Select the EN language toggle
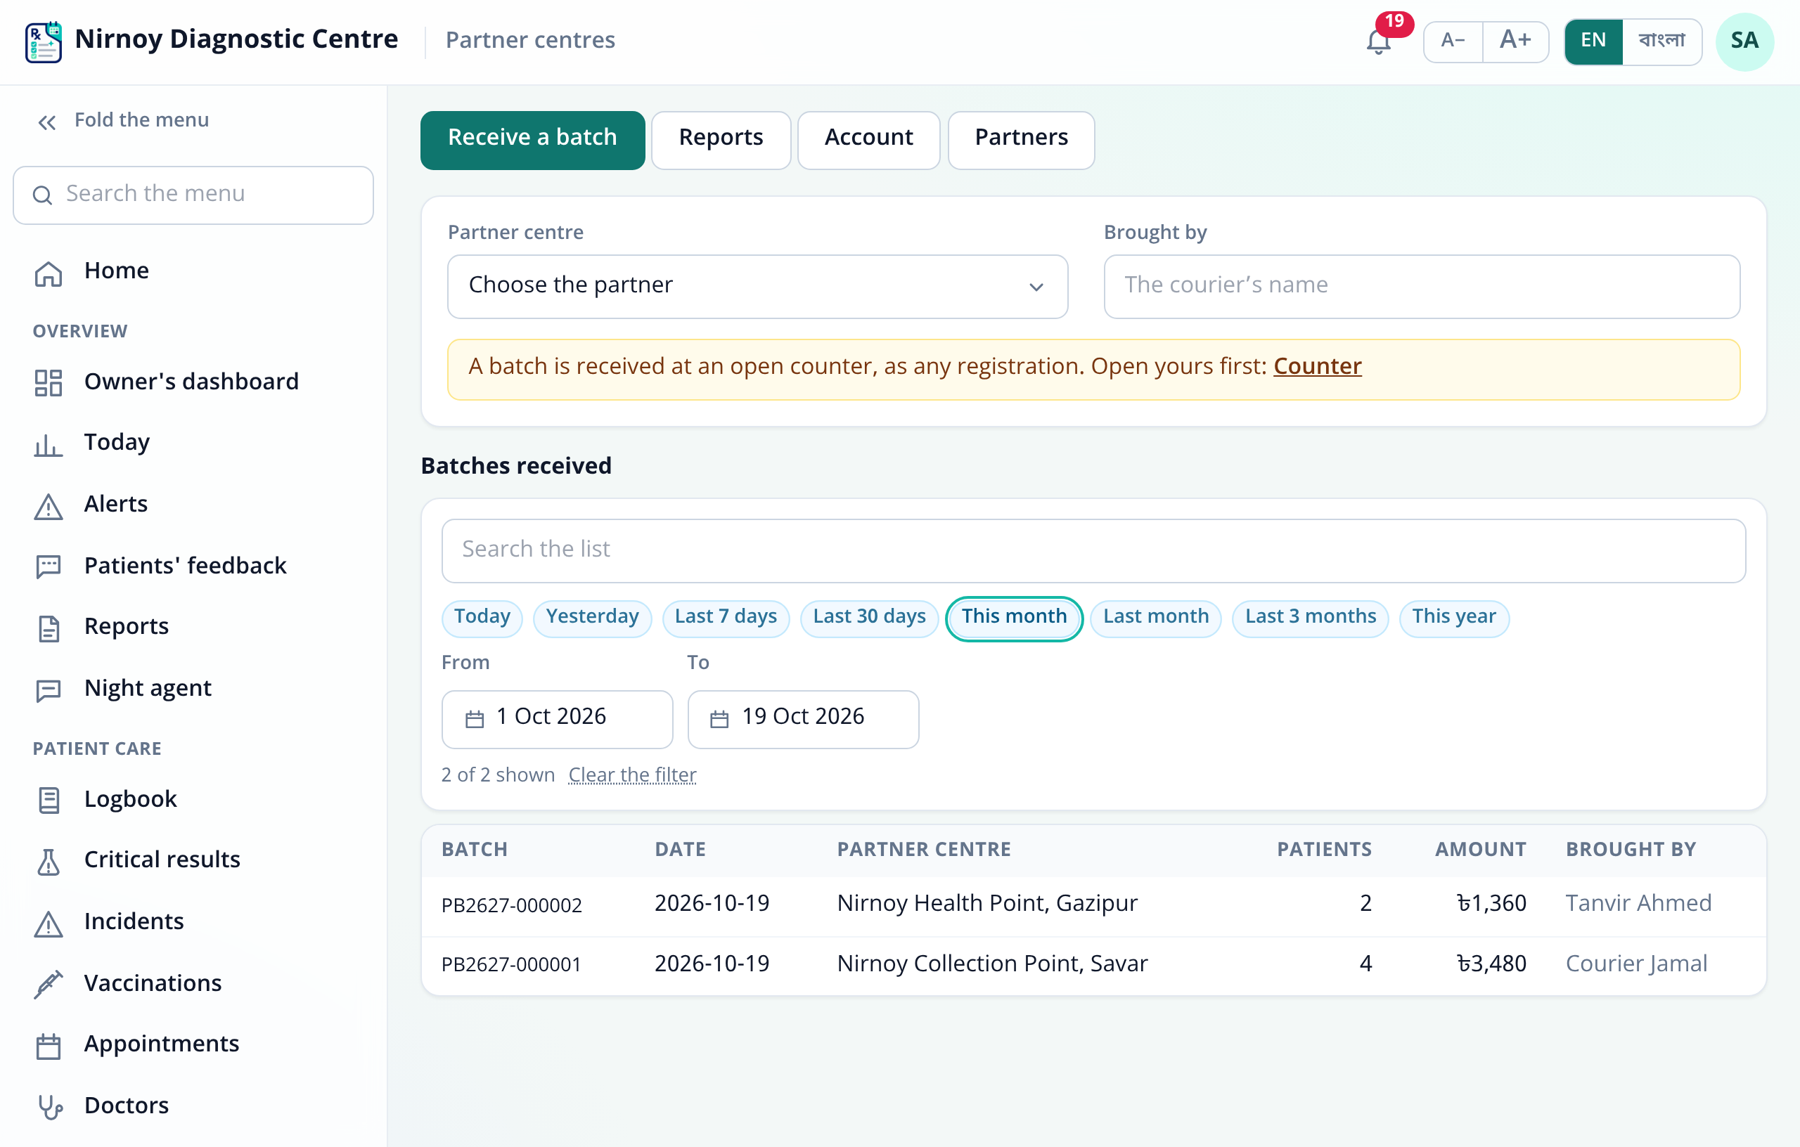 point(1593,41)
